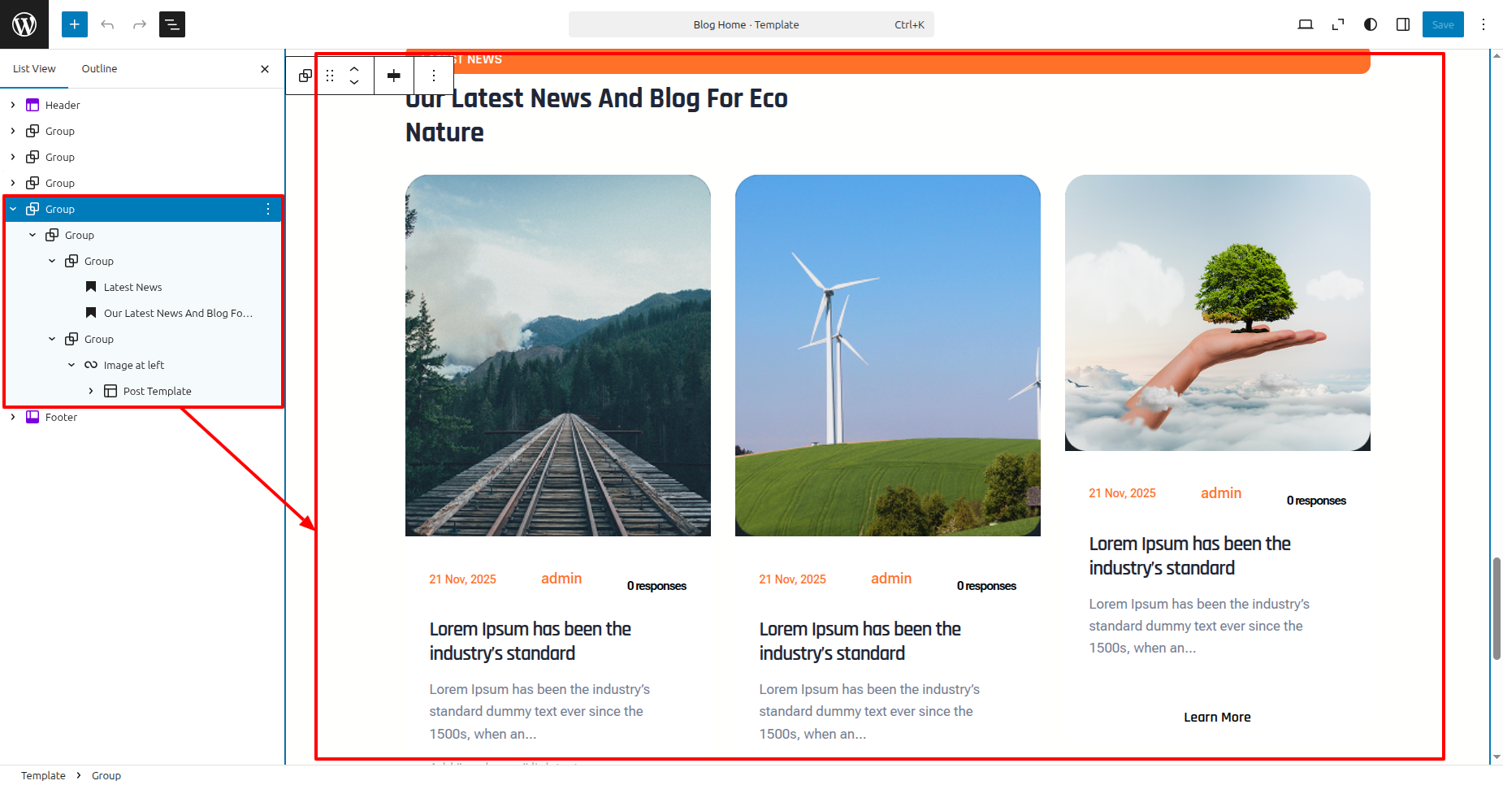Toggle Zoom Out mode icon

(x=1338, y=24)
